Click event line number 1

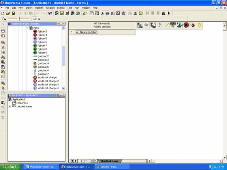(x=72, y=32)
